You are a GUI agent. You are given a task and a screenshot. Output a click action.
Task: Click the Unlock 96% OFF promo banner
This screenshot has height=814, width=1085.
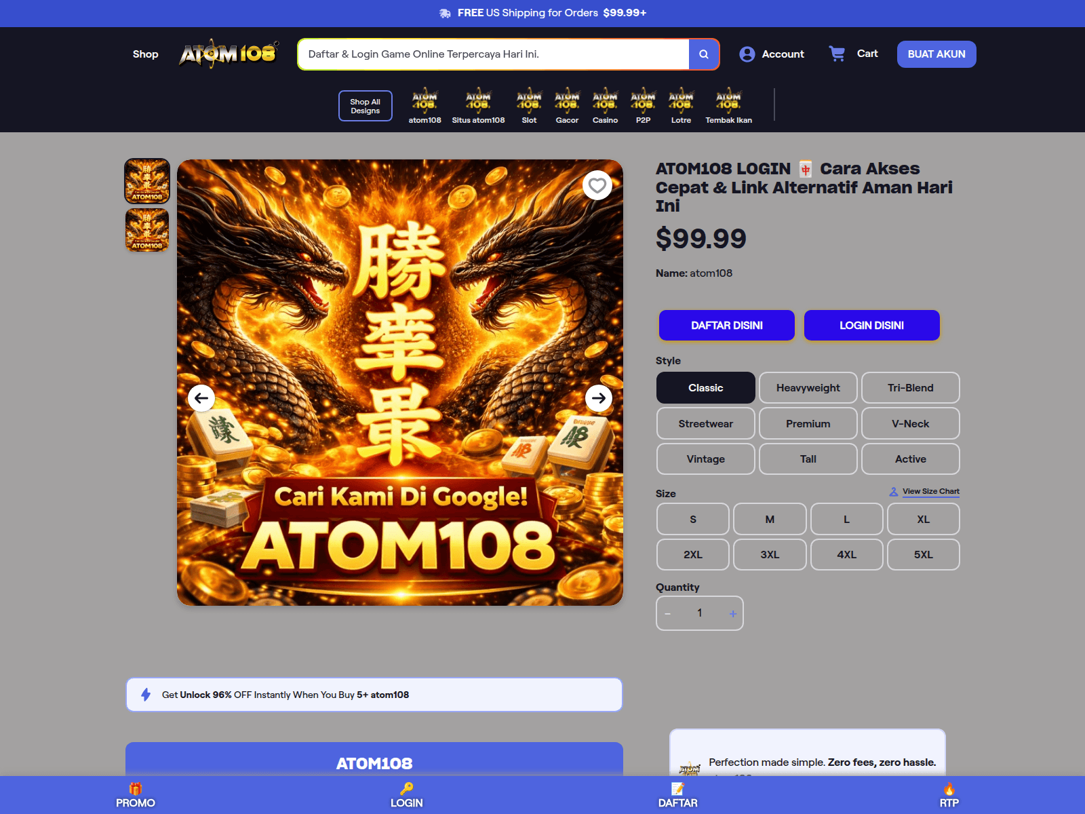click(x=374, y=695)
